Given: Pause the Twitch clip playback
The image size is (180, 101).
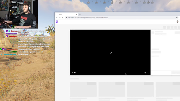Looking at the screenshot, I should click(x=72, y=72).
